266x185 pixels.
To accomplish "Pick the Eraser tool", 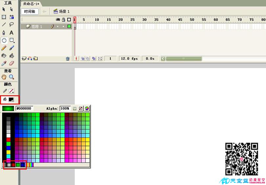I will tap(11, 63).
